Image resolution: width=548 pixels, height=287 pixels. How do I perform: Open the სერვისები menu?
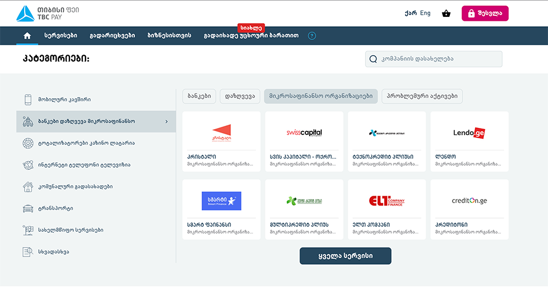tap(60, 36)
